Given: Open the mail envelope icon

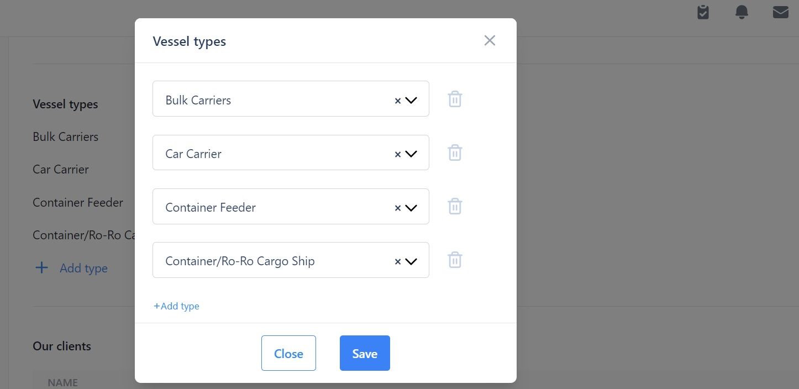Looking at the screenshot, I should click(780, 12).
